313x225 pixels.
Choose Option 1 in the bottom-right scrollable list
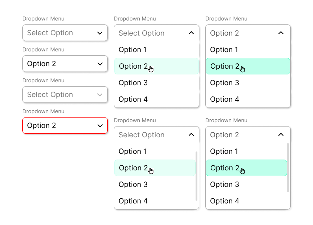coord(246,151)
